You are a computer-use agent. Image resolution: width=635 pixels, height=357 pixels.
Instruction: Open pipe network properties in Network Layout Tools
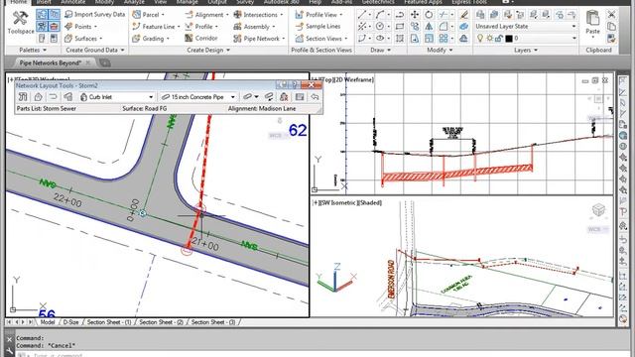click(23, 97)
